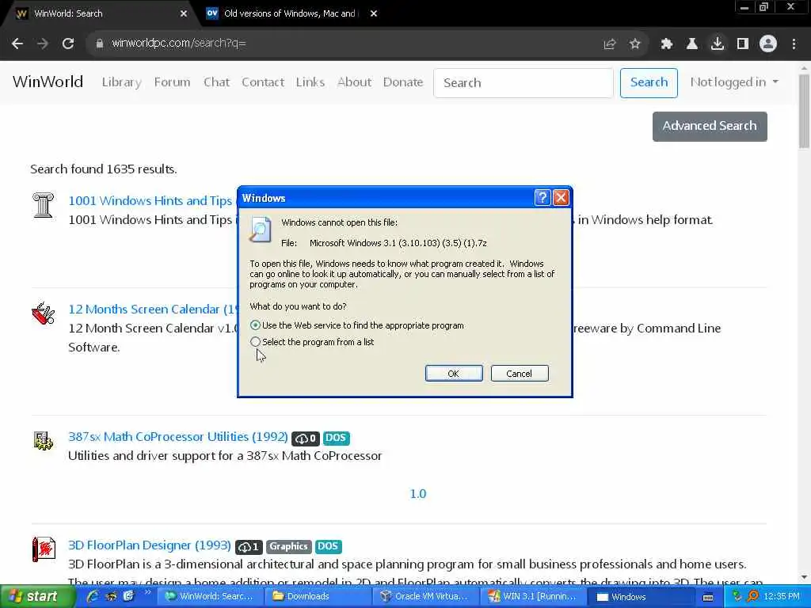Click DOS tag on 3D FloorPlan entry
Viewport: 811px width, 608px height.
point(329,546)
